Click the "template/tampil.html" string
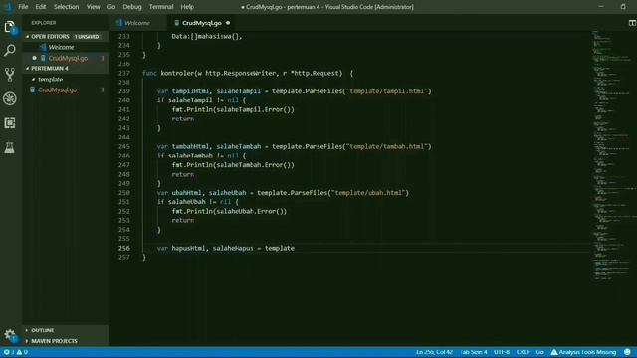The width and height of the screenshot is (637, 358). [x=387, y=91]
